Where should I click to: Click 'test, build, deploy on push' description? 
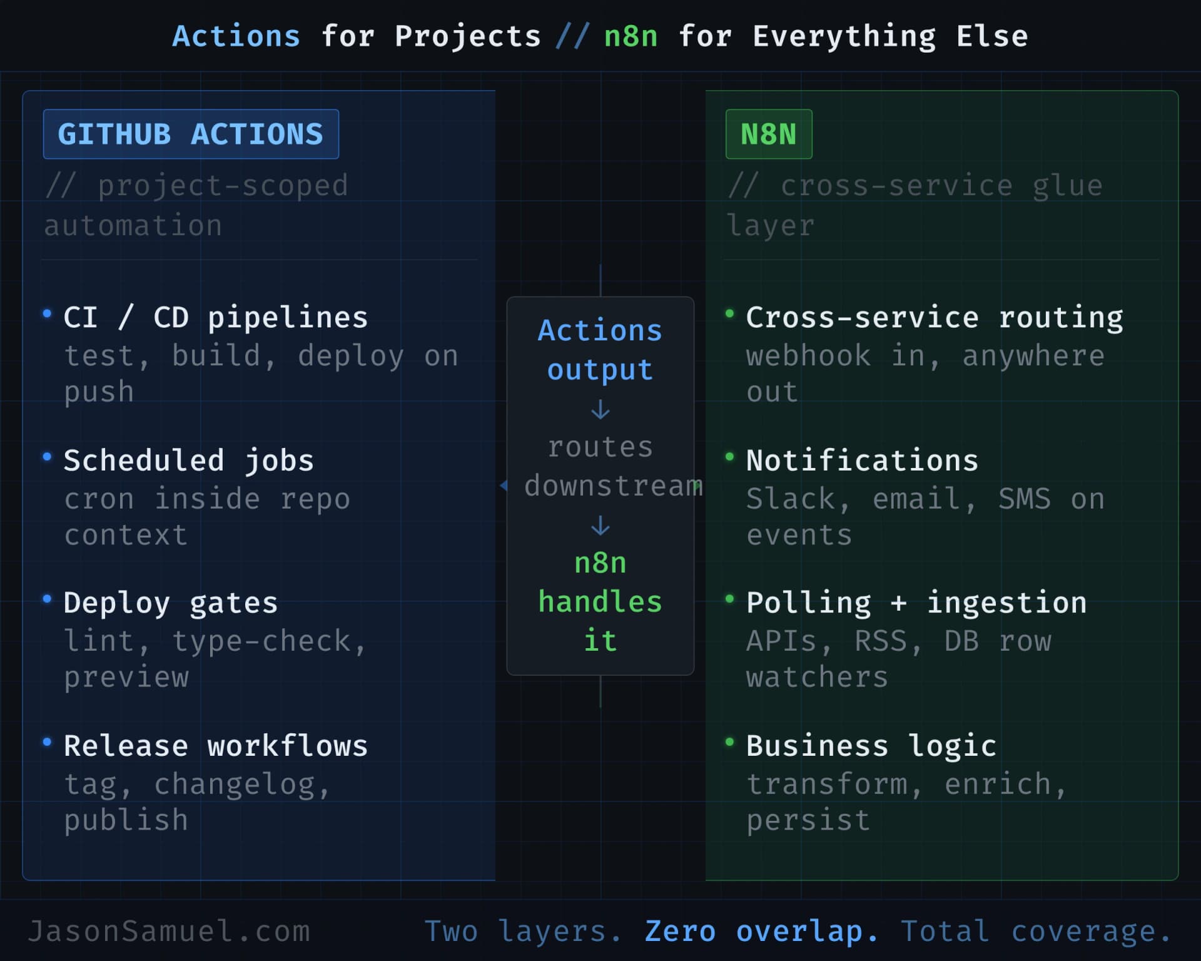[x=261, y=374]
